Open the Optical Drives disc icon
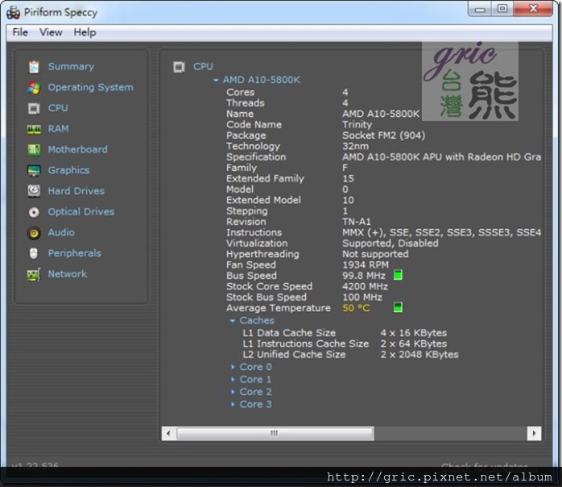The width and height of the screenshot is (562, 487). pos(34,212)
